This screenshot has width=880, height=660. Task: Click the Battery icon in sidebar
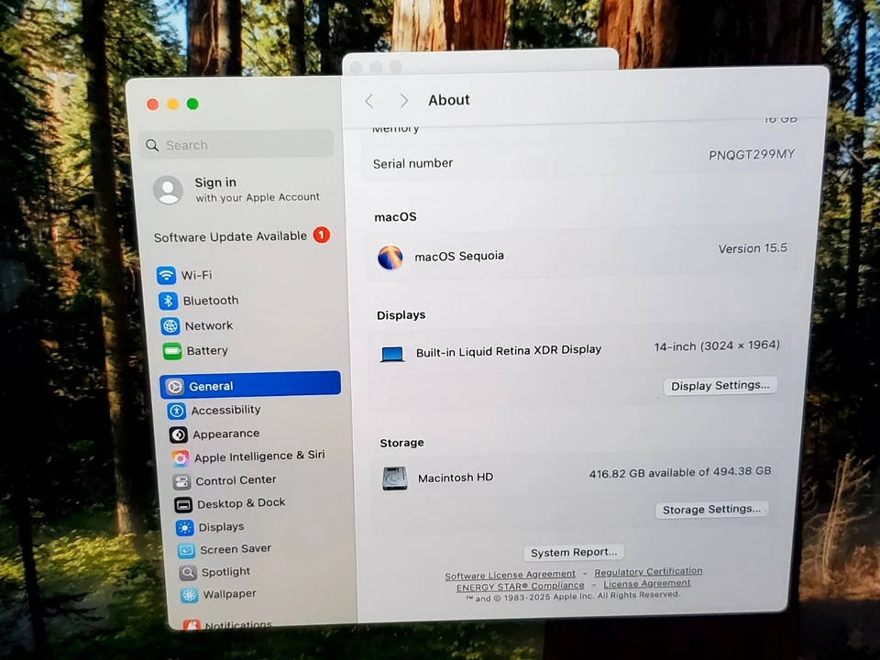click(172, 351)
